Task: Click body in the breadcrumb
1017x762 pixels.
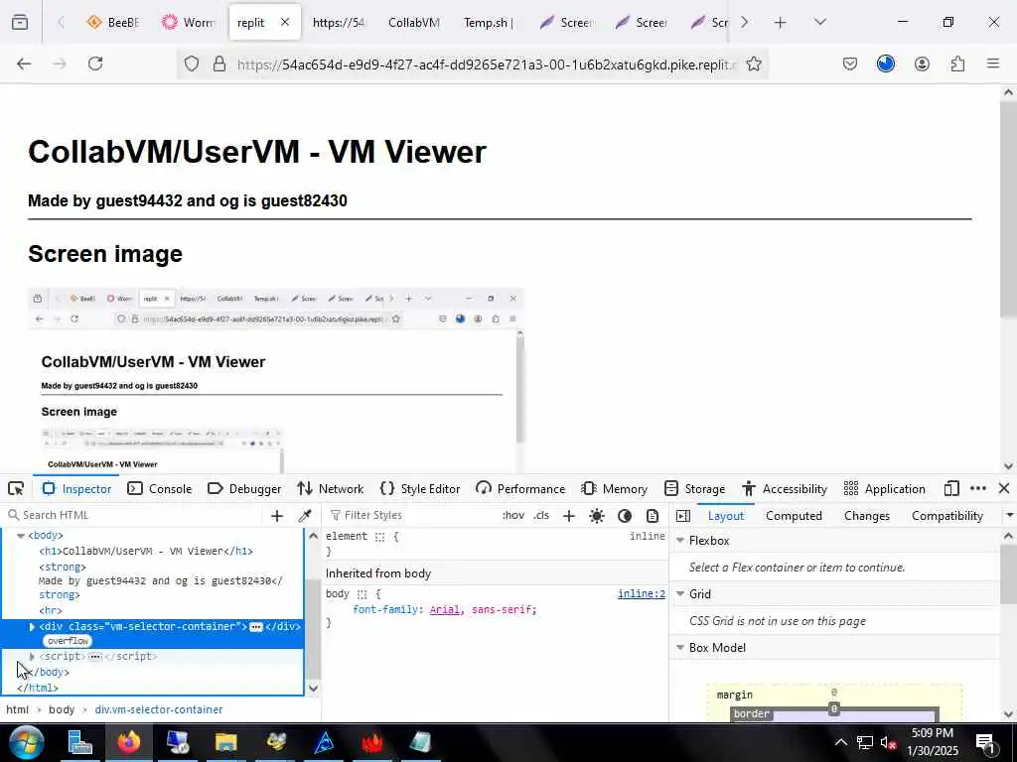Action: tap(62, 709)
